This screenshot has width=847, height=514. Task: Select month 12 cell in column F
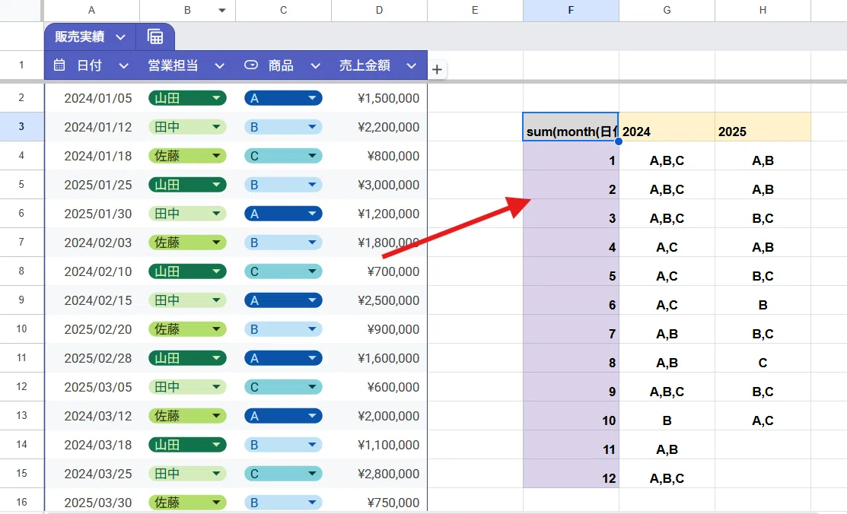coord(571,474)
